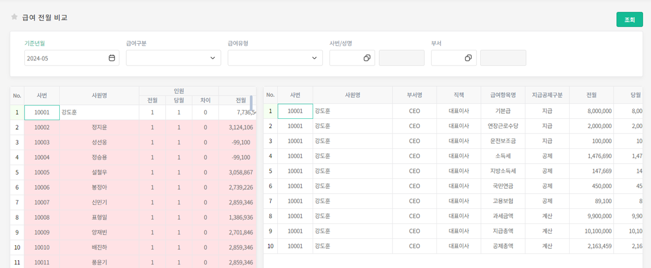The width and height of the screenshot is (651, 268).
Task: Click the 기준년월 date field showing 2024-05
Action: (65, 58)
